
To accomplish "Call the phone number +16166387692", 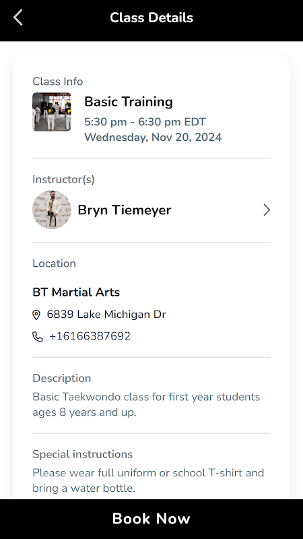I will click(x=90, y=336).
